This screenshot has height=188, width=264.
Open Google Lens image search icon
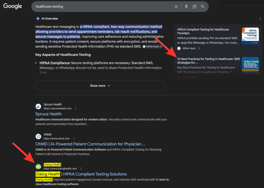[194, 7]
